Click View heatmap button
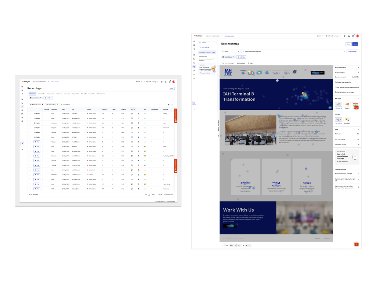This screenshot has height=282, width=376. (352, 51)
